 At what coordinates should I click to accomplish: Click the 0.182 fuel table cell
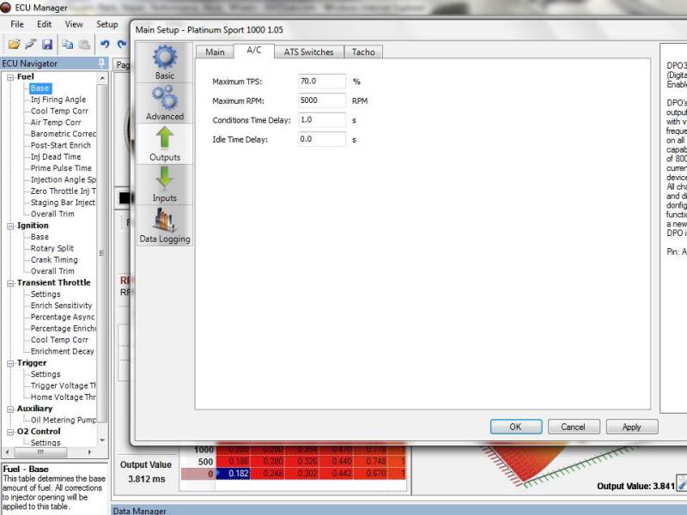[x=233, y=474]
